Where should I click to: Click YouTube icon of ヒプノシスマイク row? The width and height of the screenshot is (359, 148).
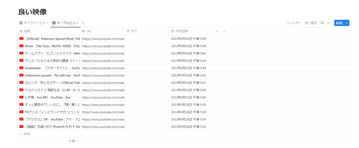tap(21, 53)
